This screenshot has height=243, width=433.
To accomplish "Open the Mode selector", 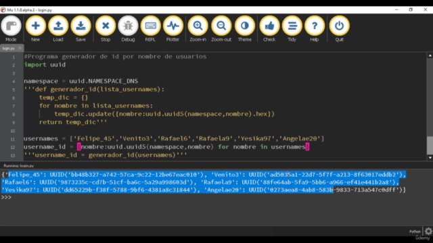I will [x=11, y=28].
